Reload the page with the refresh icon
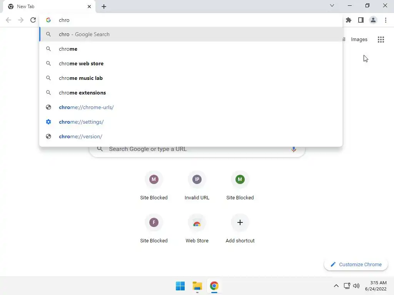The height and width of the screenshot is (295, 394). point(33,20)
